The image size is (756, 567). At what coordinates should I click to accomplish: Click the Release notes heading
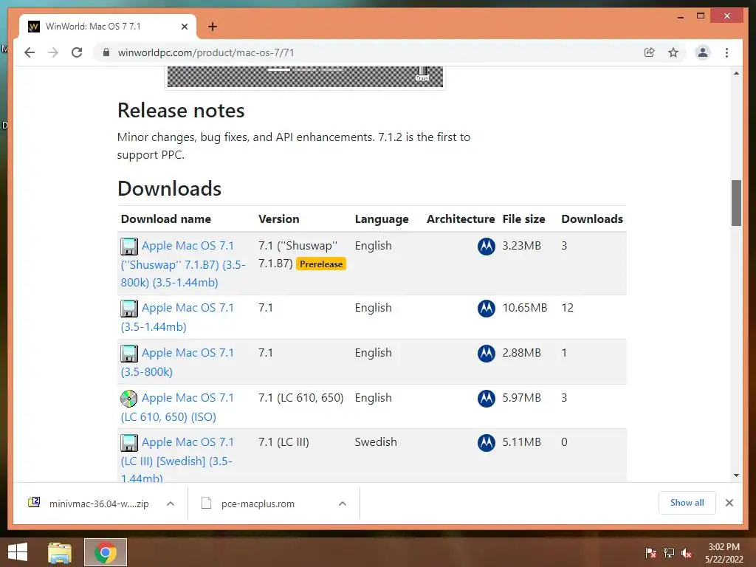[181, 111]
